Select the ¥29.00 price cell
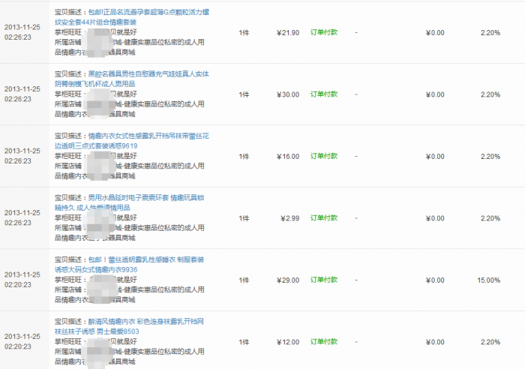 [x=288, y=280]
